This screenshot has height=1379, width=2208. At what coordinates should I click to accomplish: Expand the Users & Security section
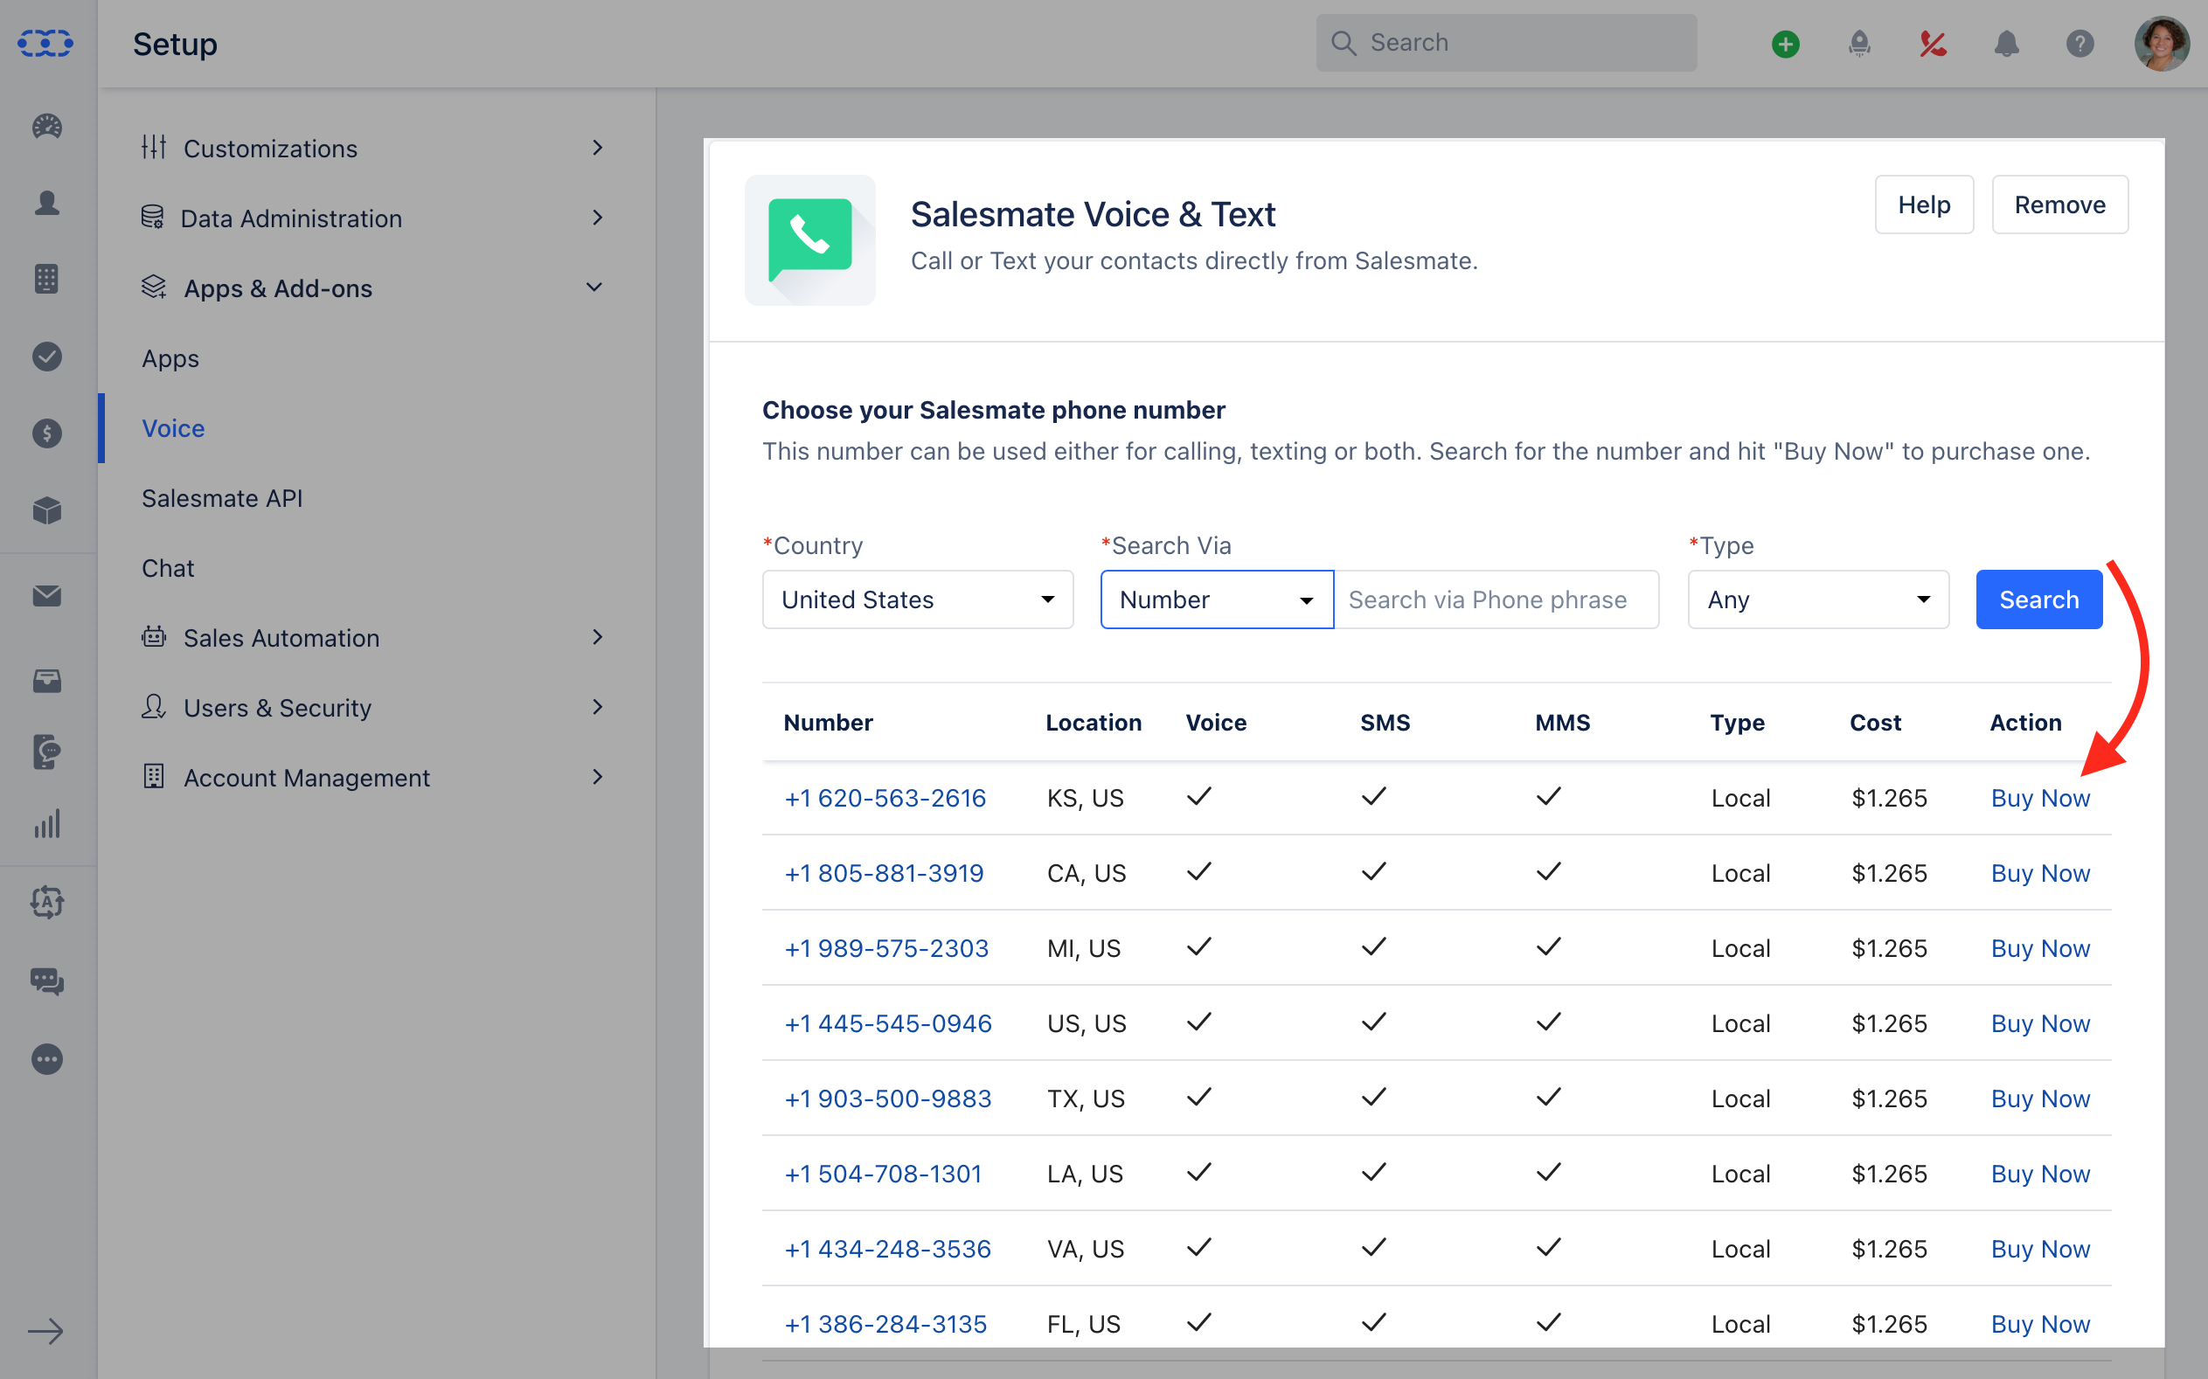pyautogui.click(x=374, y=708)
